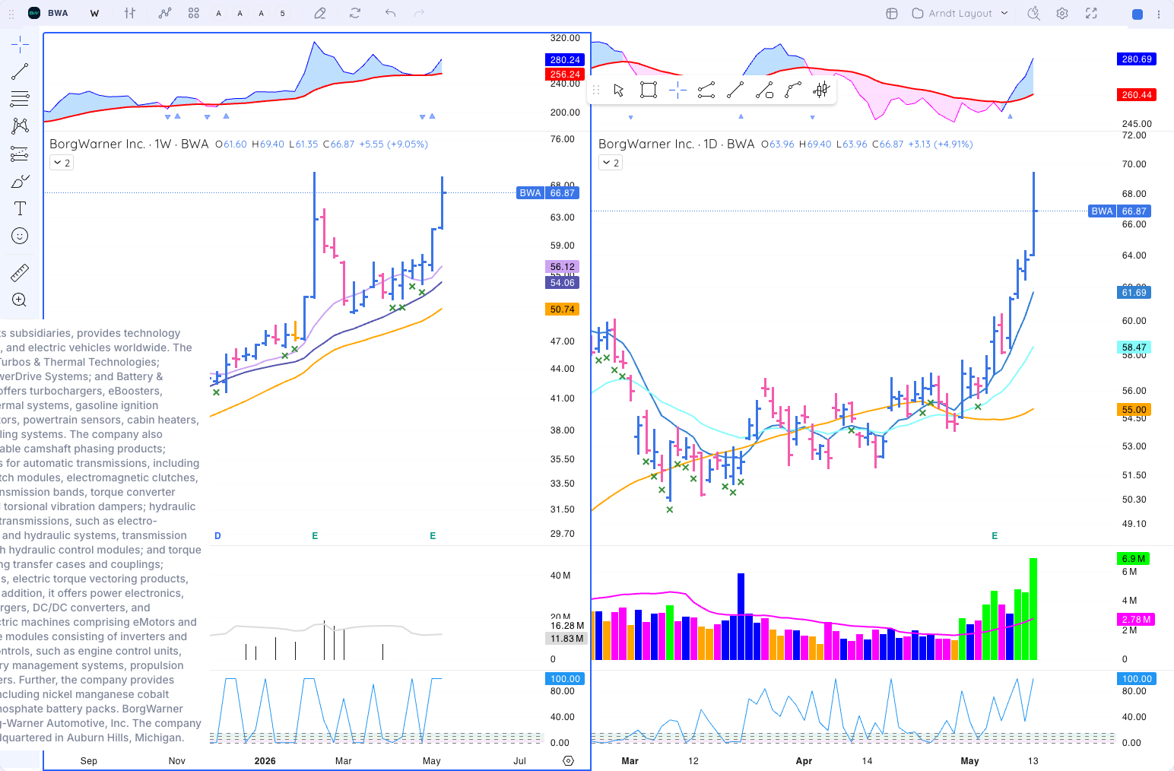Select the curve tool in floating toolbar
1174x771 pixels.
point(793,90)
